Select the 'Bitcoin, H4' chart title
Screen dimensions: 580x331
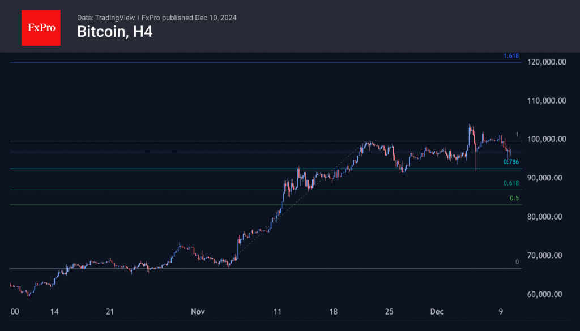pos(114,32)
